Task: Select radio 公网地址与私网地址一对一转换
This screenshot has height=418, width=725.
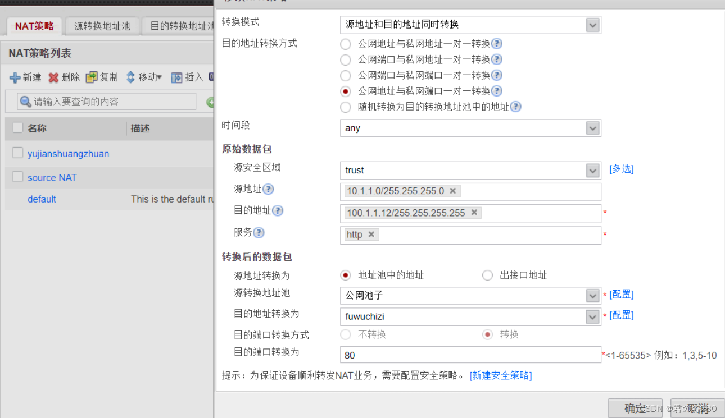Action: click(346, 44)
